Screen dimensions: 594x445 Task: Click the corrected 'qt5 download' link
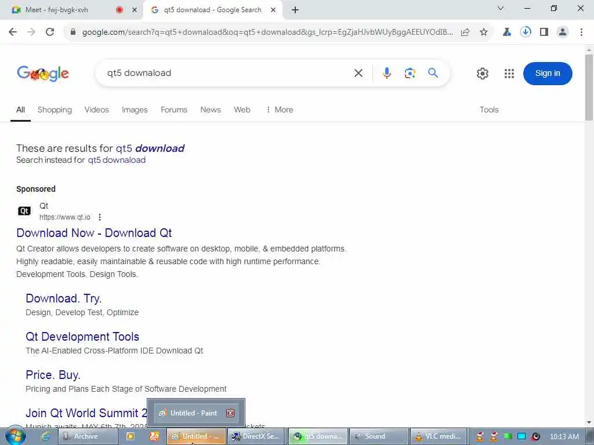click(x=150, y=148)
